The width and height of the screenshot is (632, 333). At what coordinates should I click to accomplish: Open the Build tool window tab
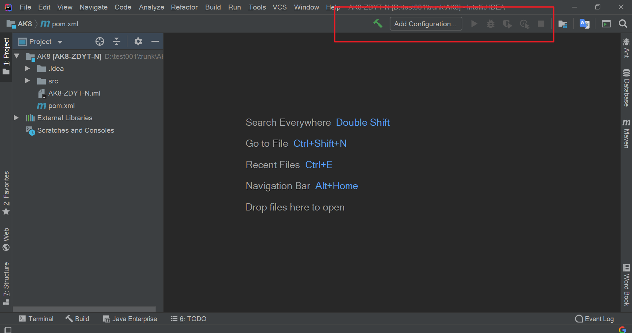tap(77, 319)
